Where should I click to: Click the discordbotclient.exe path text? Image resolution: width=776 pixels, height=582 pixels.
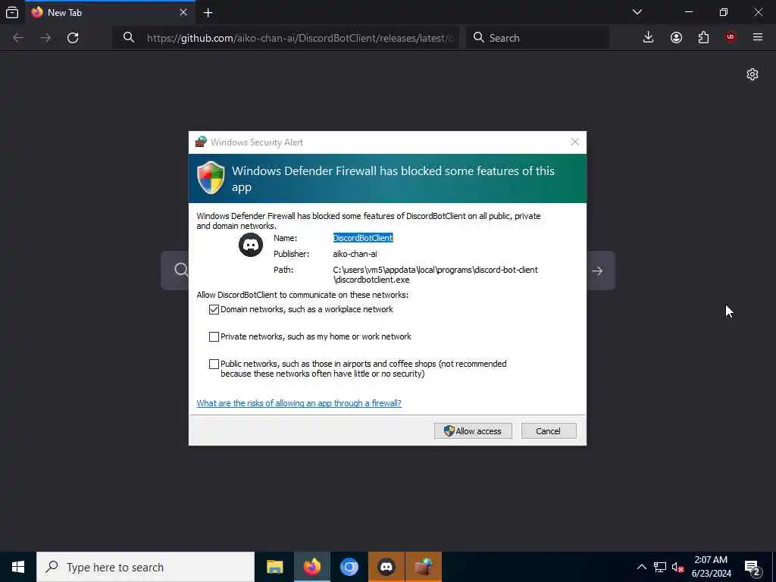click(436, 274)
